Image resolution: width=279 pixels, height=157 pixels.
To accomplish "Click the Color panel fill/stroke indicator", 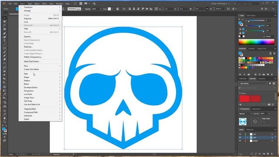I will 241,23.
